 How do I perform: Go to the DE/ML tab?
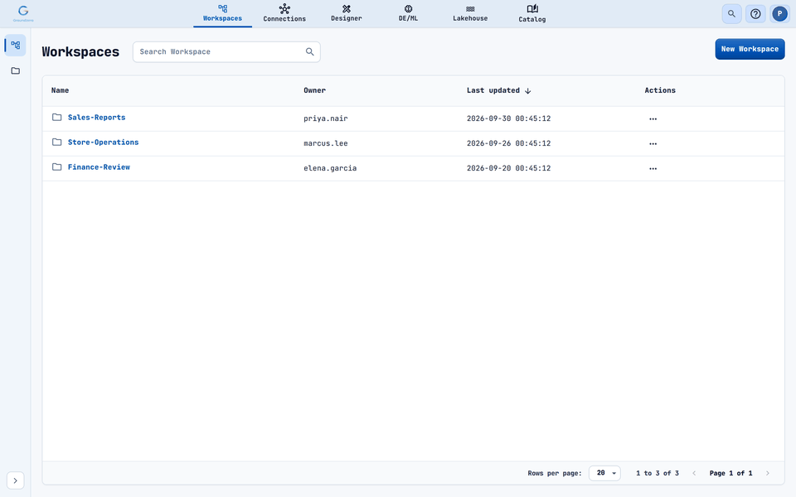(408, 14)
